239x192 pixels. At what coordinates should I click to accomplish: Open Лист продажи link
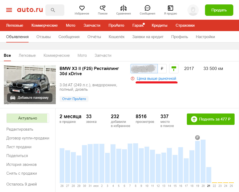[19, 147]
